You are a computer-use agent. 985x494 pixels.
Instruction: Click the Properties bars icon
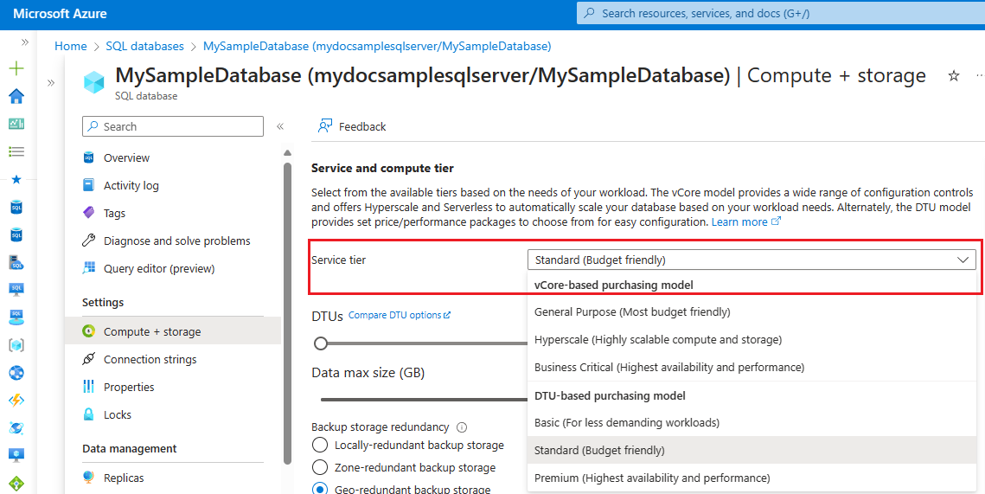[x=88, y=387]
